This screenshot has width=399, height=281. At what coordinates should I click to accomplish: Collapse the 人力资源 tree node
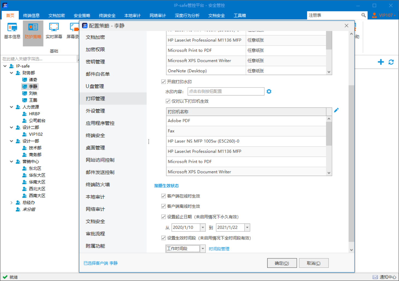click(x=11, y=107)
